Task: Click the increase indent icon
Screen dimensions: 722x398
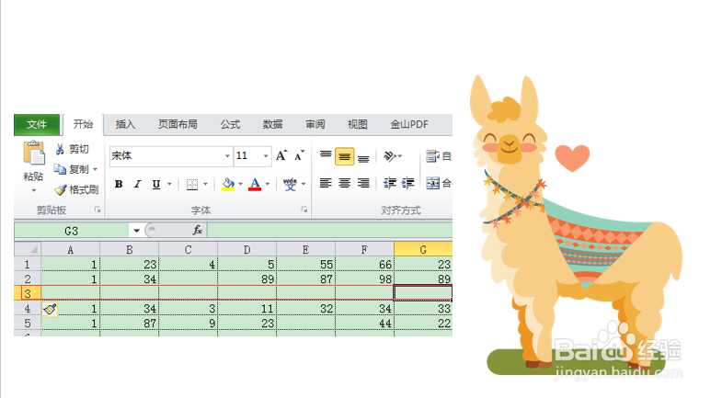Action: tap(407, 183)
